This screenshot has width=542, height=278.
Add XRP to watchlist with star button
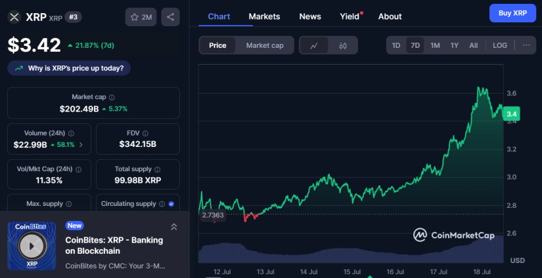141,17
